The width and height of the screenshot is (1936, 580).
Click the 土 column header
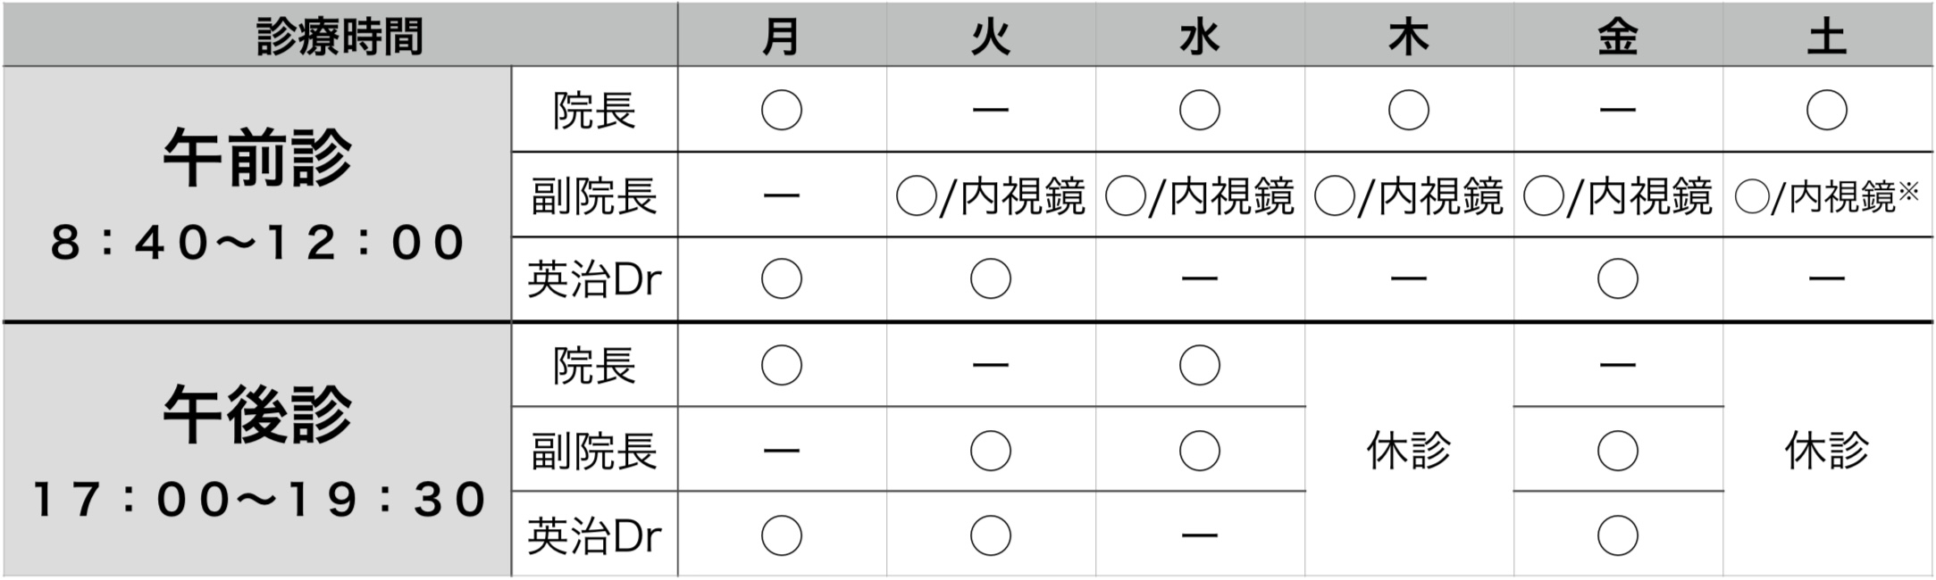(x=1826, y=37)
